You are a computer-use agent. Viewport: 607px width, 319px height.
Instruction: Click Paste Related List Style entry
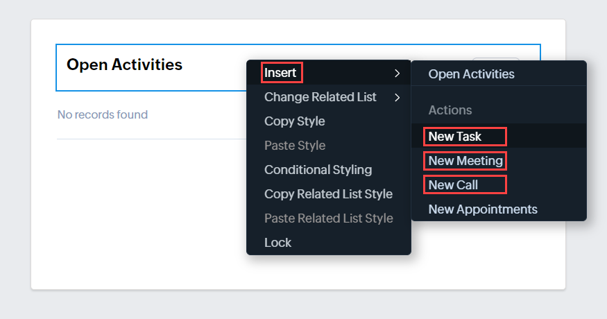[328, 218]
